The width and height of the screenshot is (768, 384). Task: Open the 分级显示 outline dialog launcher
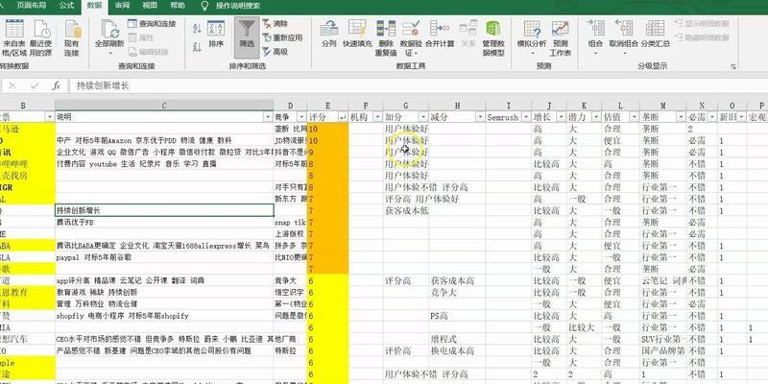click(x=733, y=65)
